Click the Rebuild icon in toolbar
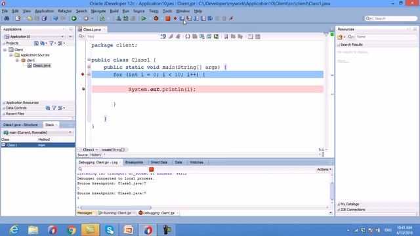This screenshot has height=236, width=420. click(125, 18)
